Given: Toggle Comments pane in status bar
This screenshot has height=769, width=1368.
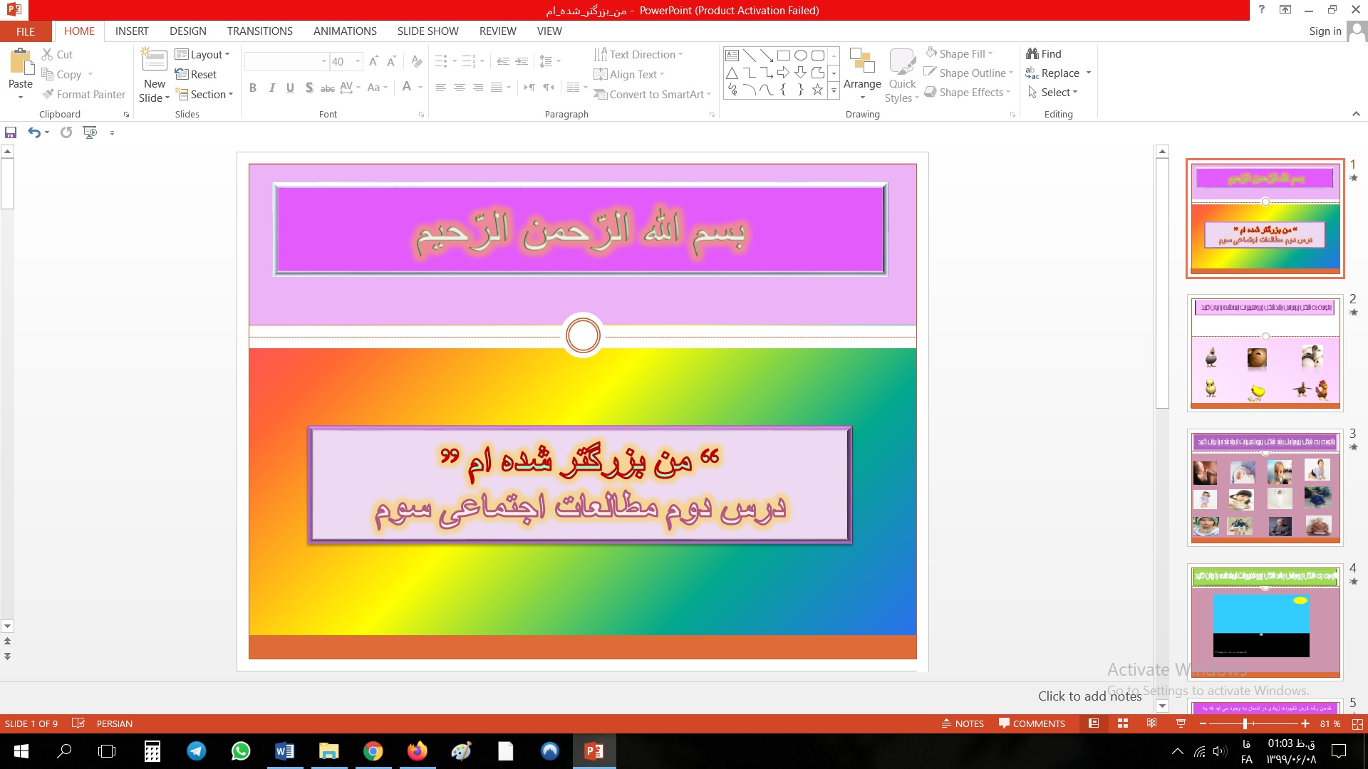Looking at the screenshot, I should click(x=1032, y=723).
